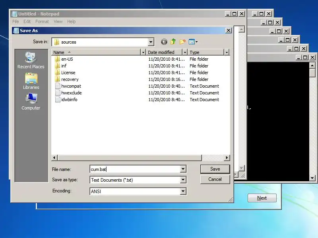Click the inf File folder type cell

click(x=199, y=66)
